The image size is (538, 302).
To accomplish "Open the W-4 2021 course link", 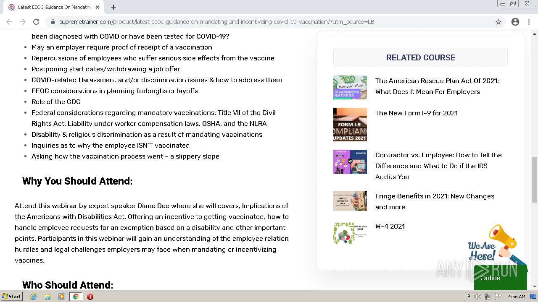I will pyautogui.click(x=390, y=226).
